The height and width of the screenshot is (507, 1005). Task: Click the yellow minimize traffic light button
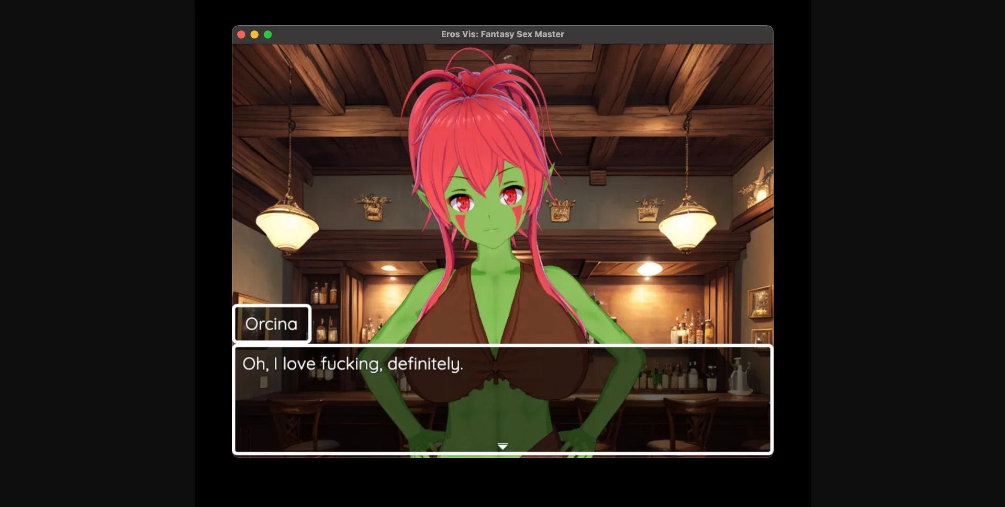(254, 34)
